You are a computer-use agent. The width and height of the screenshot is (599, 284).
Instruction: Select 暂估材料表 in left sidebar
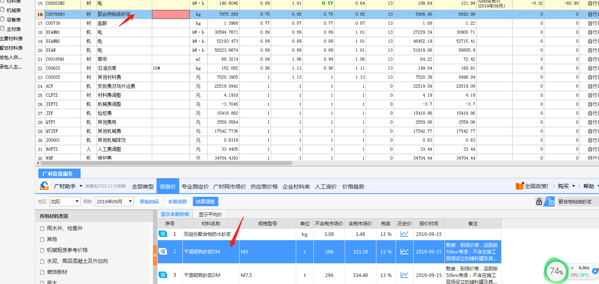point(11,48)
